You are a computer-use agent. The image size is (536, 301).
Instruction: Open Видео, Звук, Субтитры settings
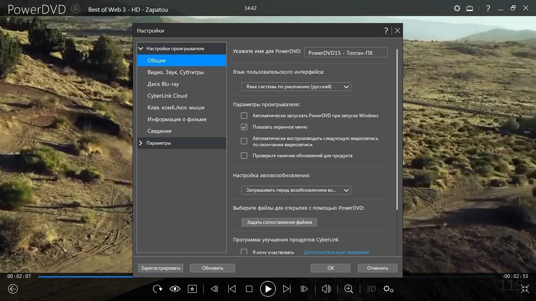click(x=182, y=72)
